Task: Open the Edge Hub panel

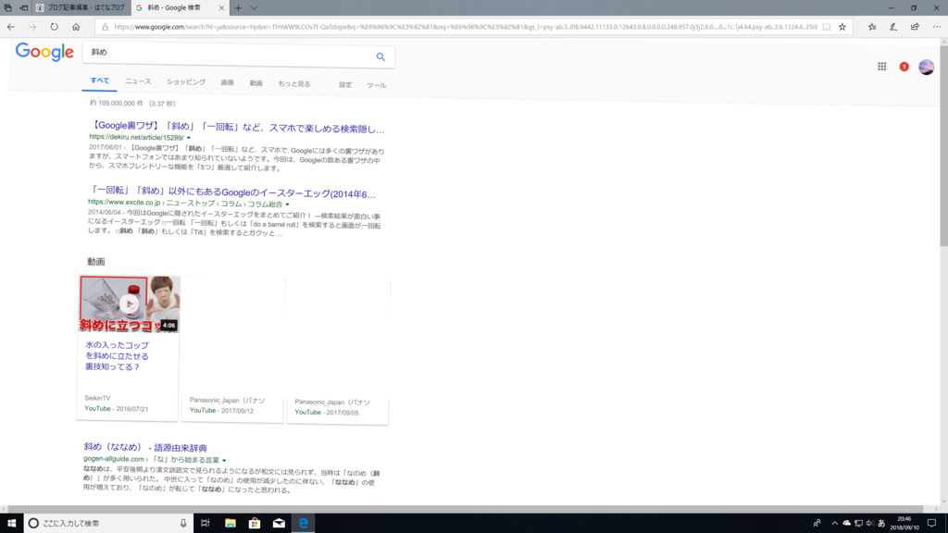Action: coord(872,27)
